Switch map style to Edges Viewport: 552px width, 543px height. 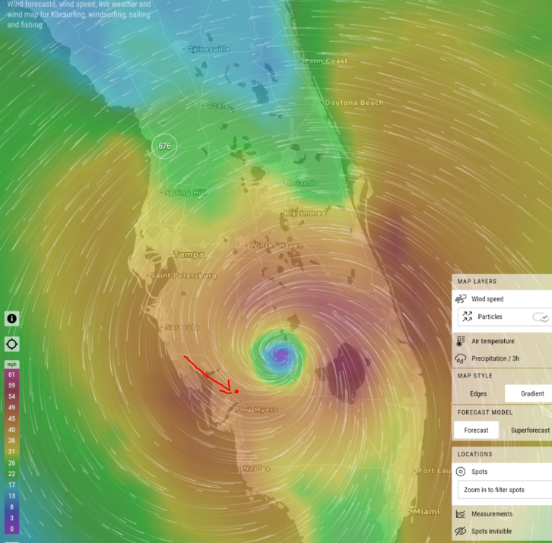(x=478, y=393)
